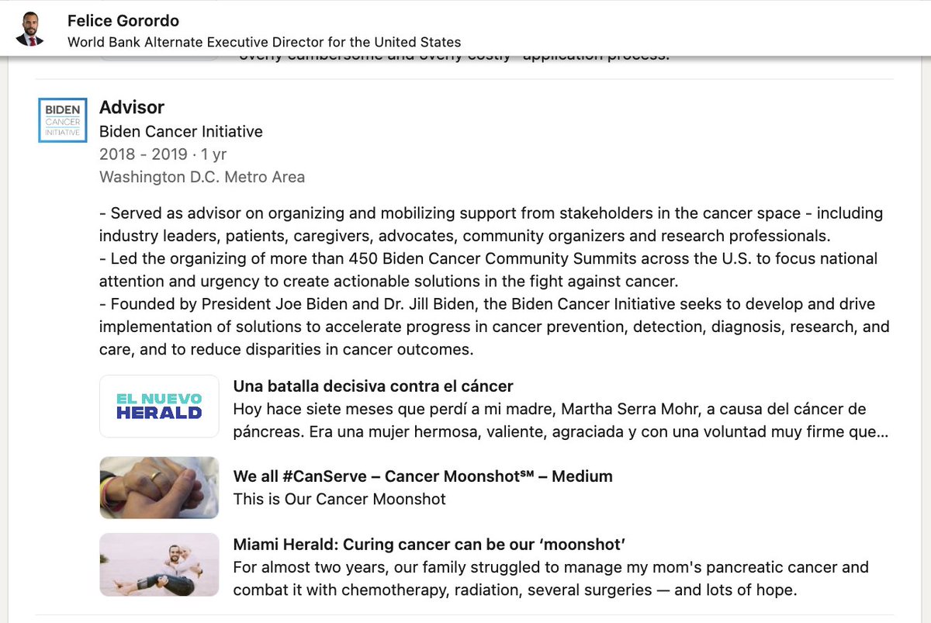Open the Biden Cancer Initiative company name
The image size is (931, 623).
[x=181, y=132]
